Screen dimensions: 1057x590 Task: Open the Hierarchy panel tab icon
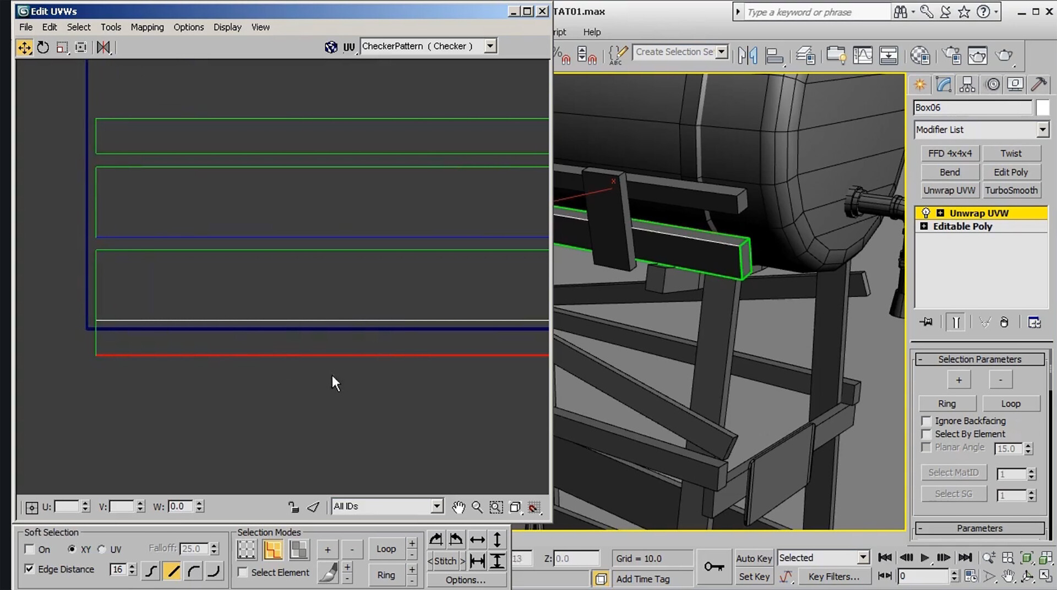[x=967, y=84]
